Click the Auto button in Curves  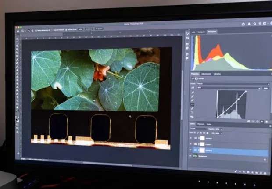tap(265, 88)
